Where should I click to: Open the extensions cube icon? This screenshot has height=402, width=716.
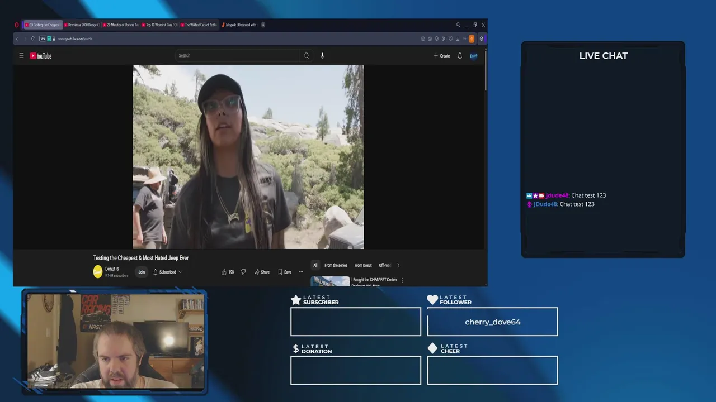[x=481, y=39]
